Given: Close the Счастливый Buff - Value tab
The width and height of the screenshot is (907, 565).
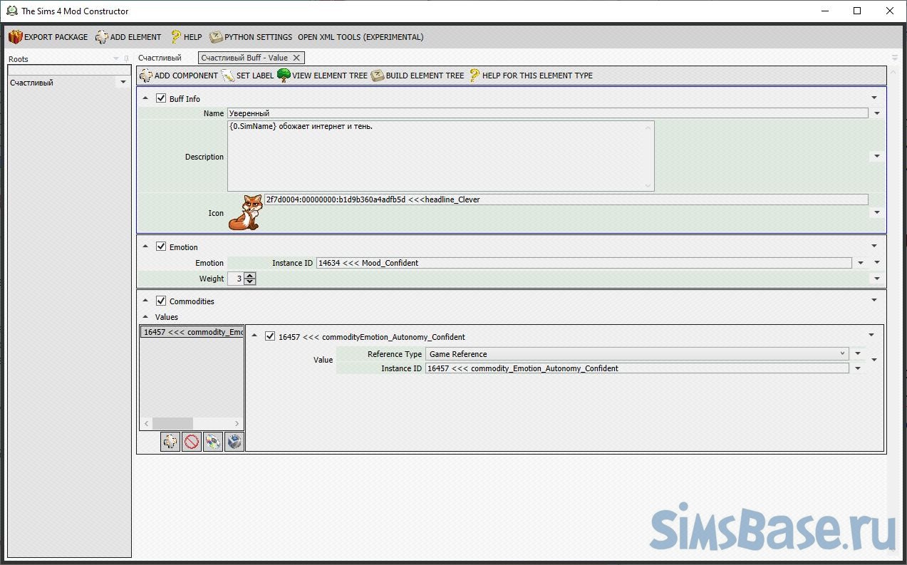Looking at the screenshot, I should click(297, 58).
